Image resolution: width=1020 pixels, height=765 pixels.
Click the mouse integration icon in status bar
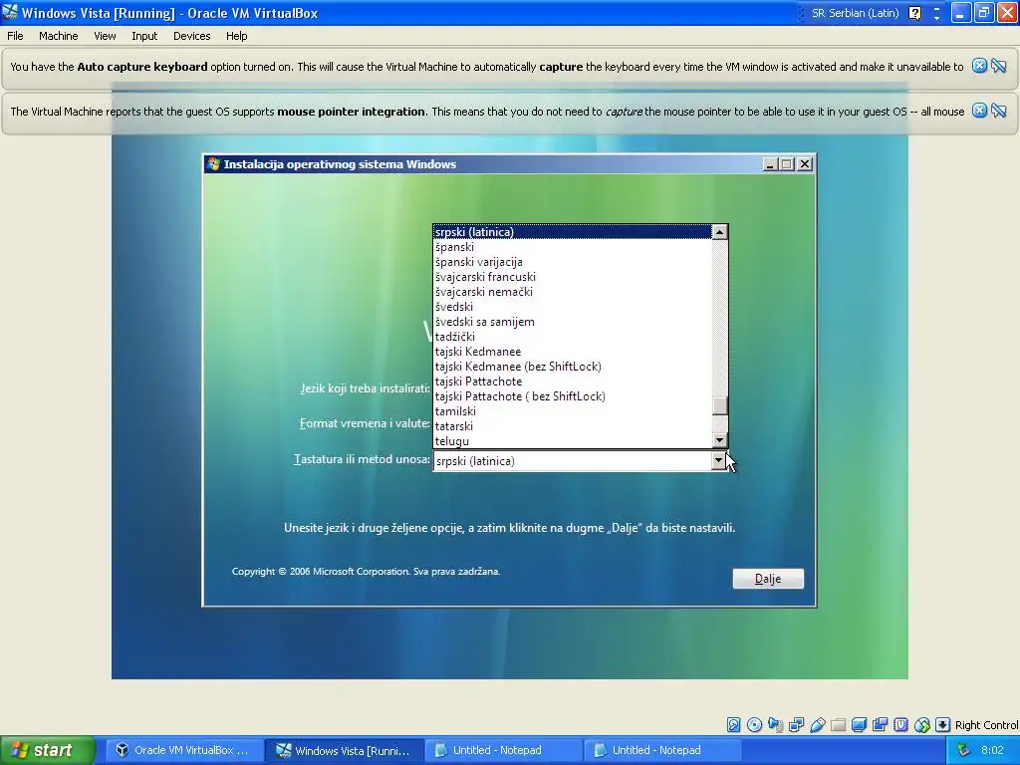pyautogui.click(x=922, y=725)
